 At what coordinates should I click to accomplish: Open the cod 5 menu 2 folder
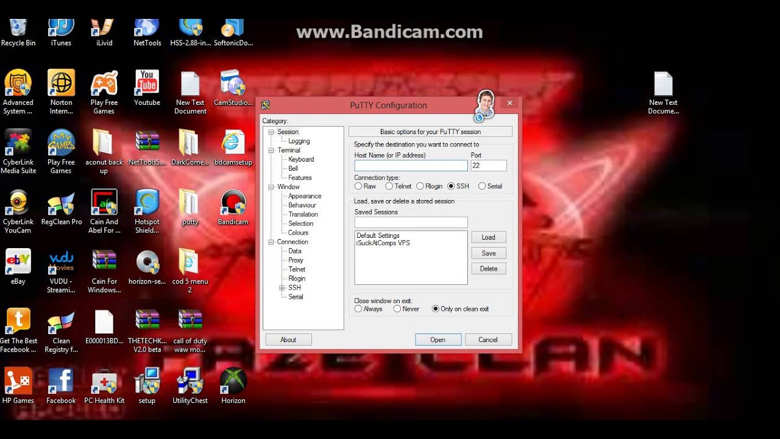tap(190, 271)
